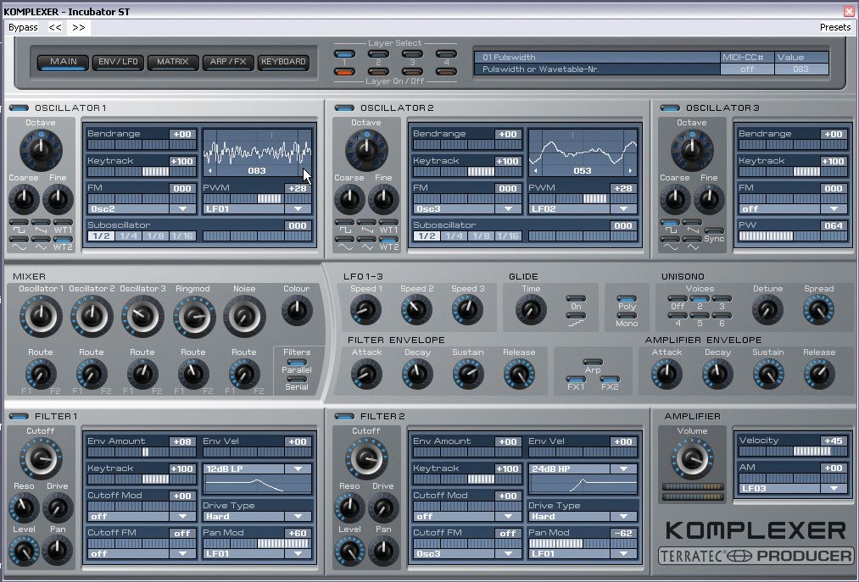
Task: Step to previous wavetable in Oscillator 1 display
Action: point(209,171)
